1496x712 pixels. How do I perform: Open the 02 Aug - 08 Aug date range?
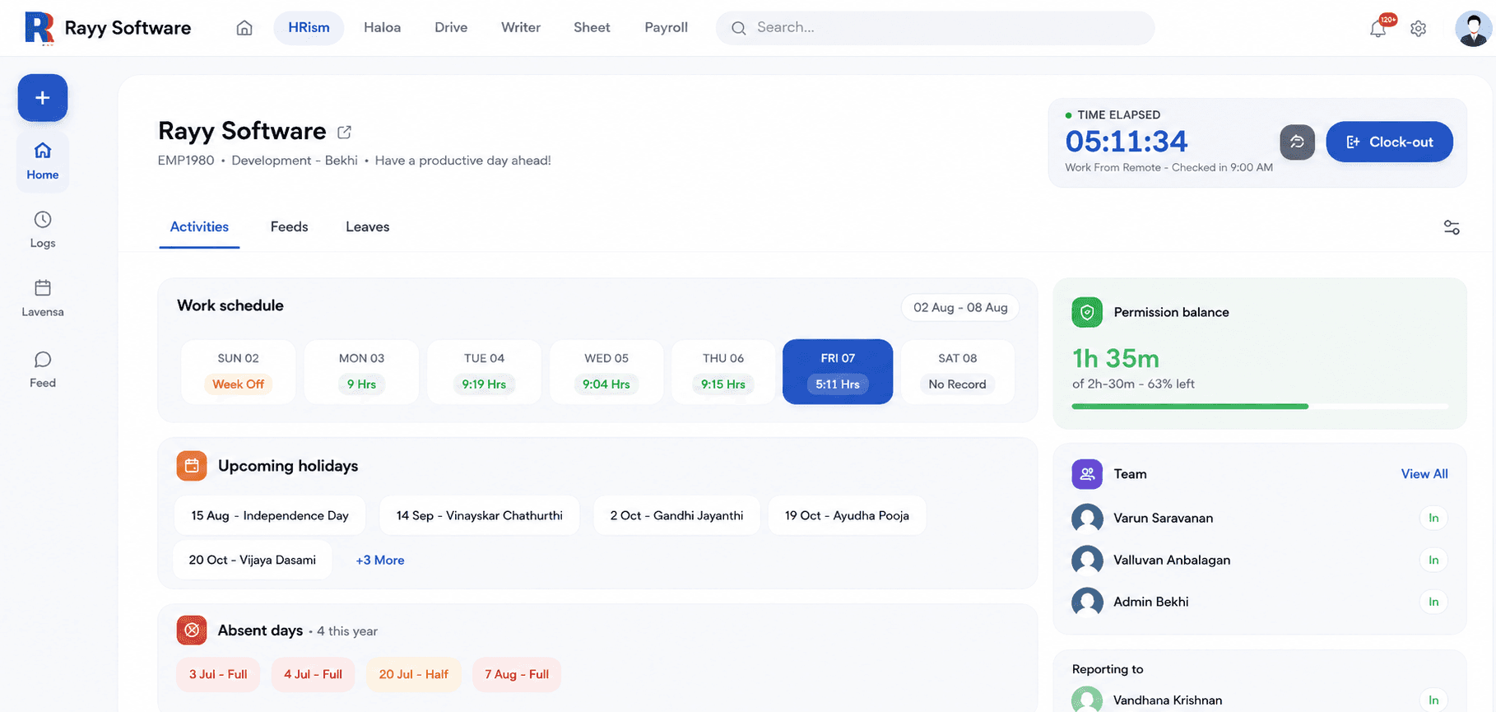(x=960, y=308)
